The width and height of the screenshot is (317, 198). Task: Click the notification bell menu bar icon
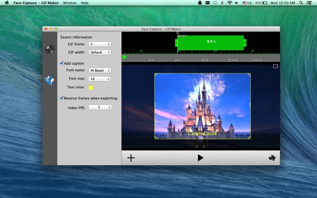coord(200,3)
